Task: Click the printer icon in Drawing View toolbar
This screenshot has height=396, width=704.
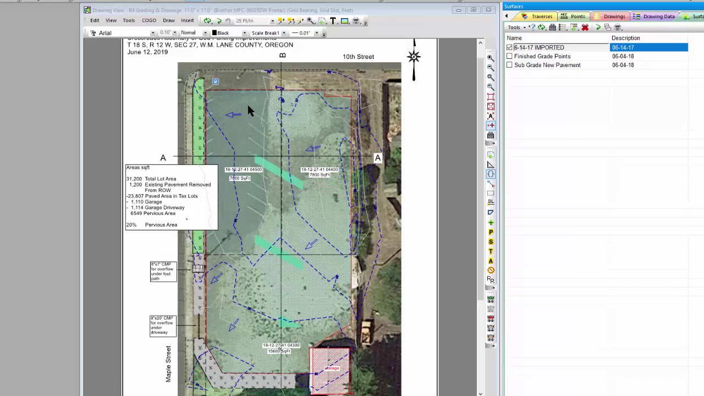Action: point(356,21)
